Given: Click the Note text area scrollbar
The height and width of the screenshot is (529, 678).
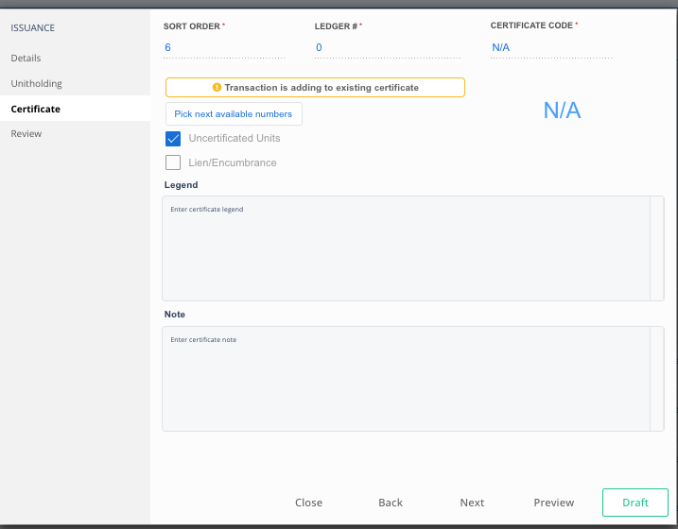Looking at the screenshot, I should point(657,379).
